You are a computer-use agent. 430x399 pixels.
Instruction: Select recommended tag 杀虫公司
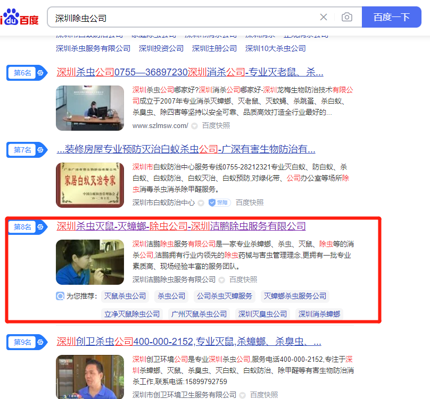coord(171,296)
